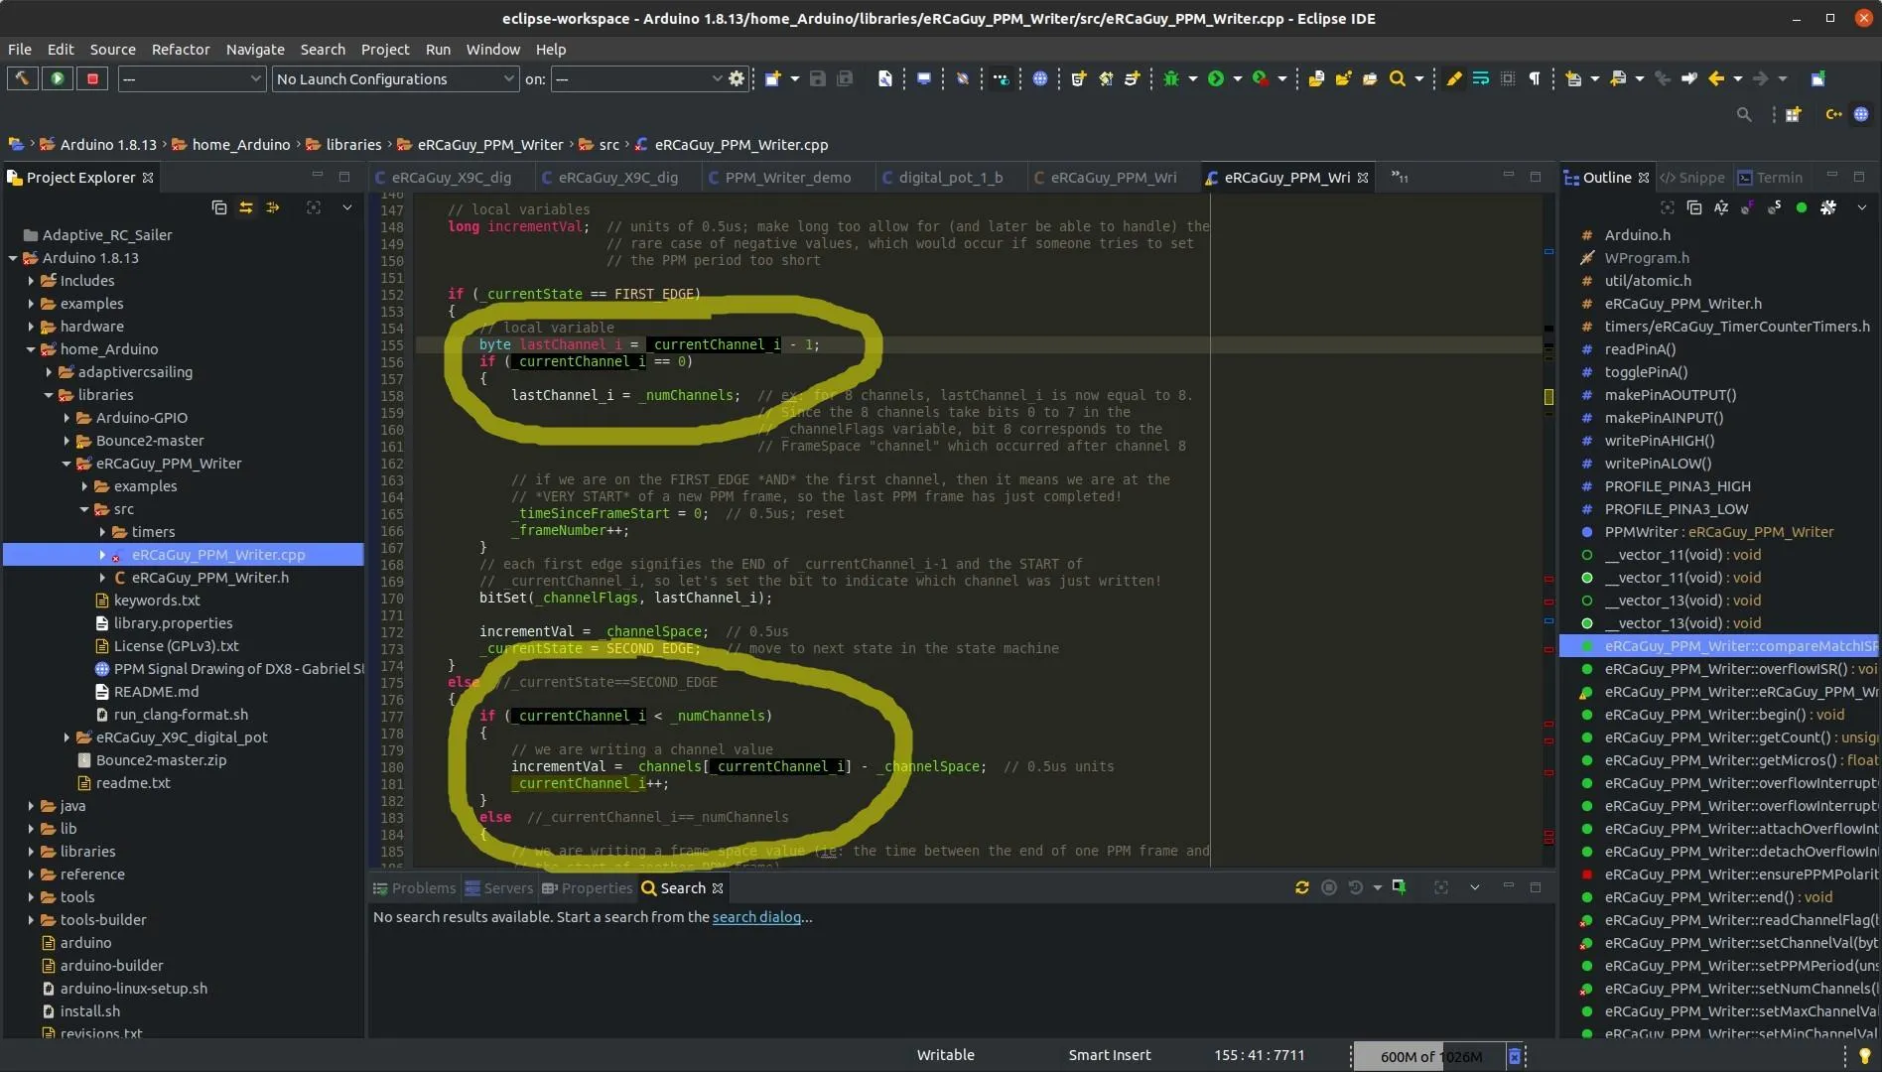Click the Debug bug icon
The image size is (1882, 1072).
(x=1171, y=78)
